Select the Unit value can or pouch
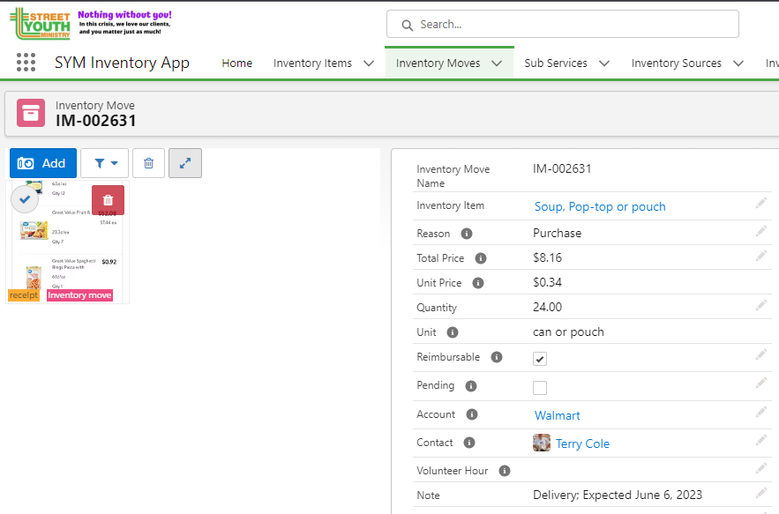Screen dimensions: 779x514 (x=568, y=332)
